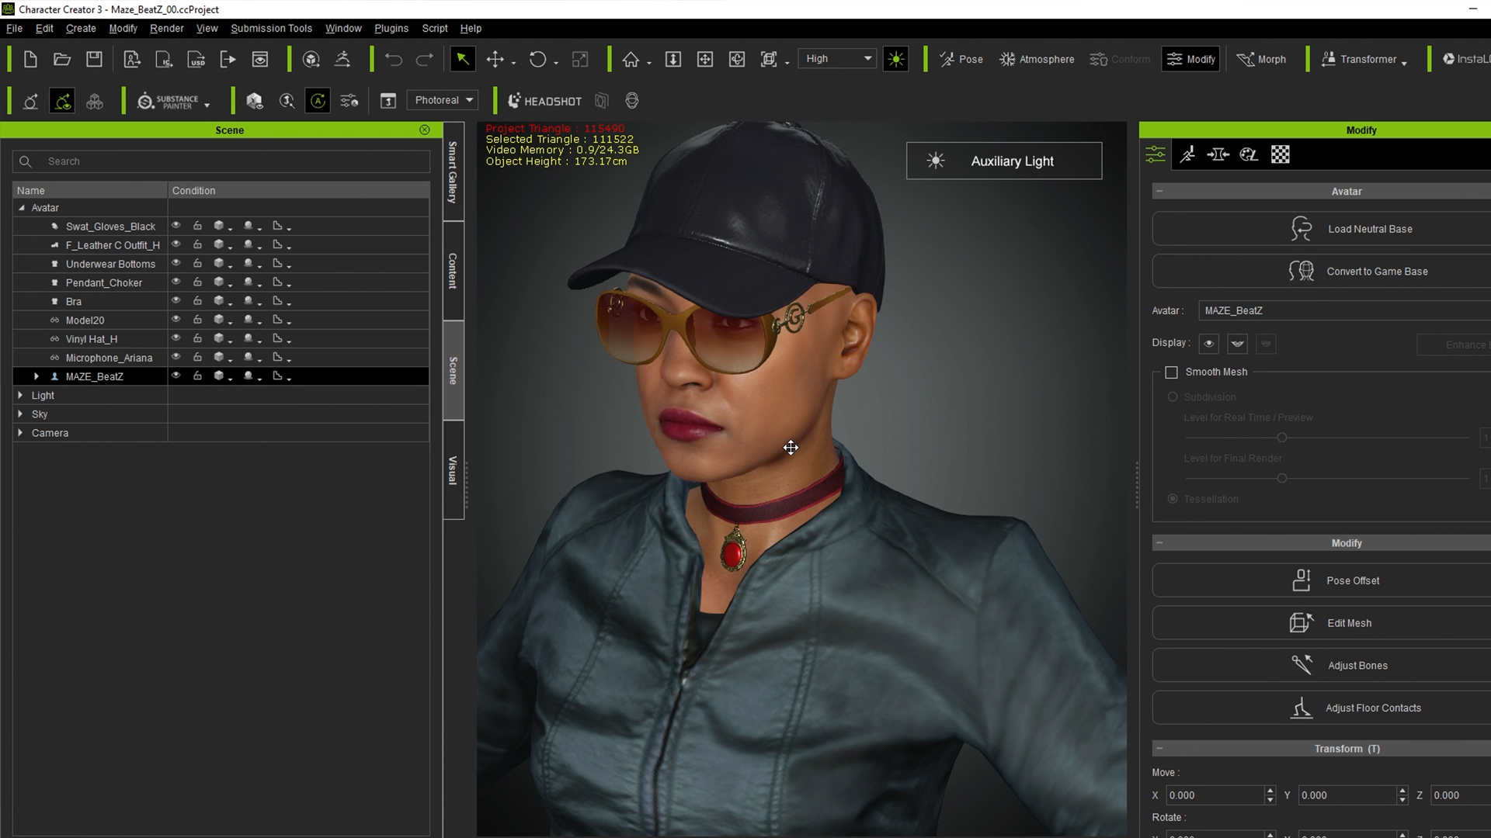
Task: Click the checkered Material tab icon
Action: pyautogui.click(x=1280, y=154)
